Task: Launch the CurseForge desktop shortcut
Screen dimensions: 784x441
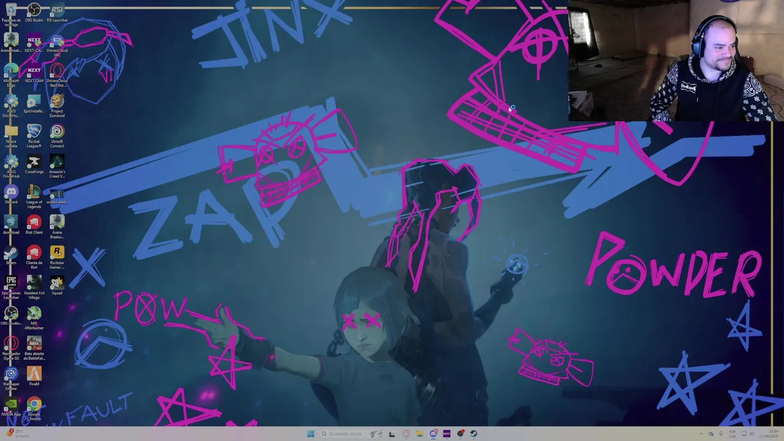Action: [34, 164]
